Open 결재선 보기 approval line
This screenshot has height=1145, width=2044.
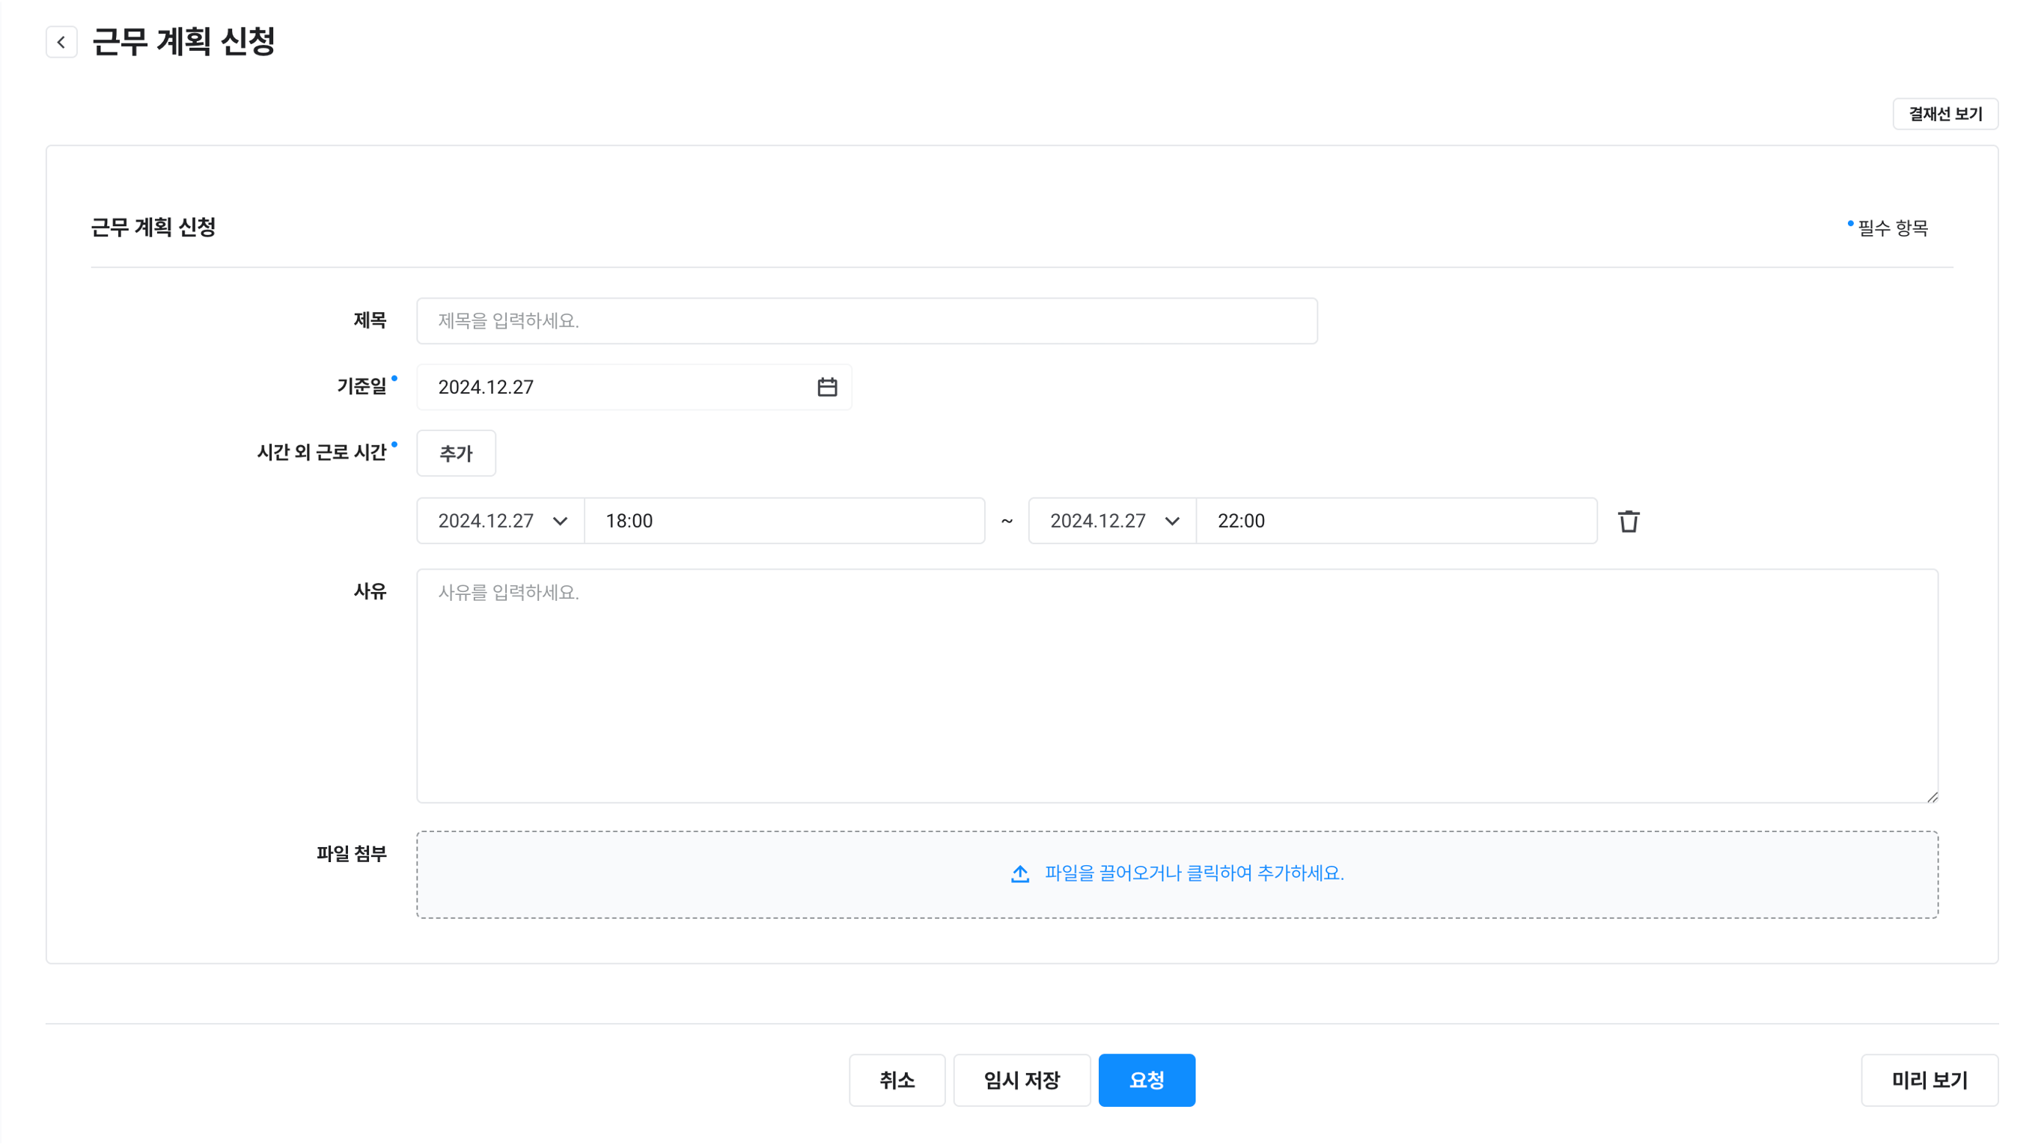(x=1944, y=114)
